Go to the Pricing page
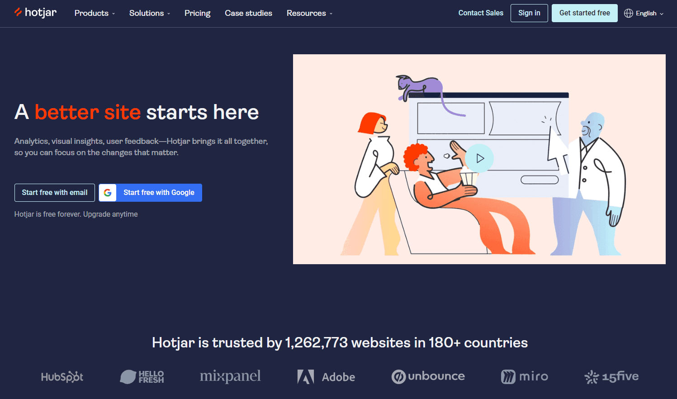Screen dimensions: 677x399 197,13
